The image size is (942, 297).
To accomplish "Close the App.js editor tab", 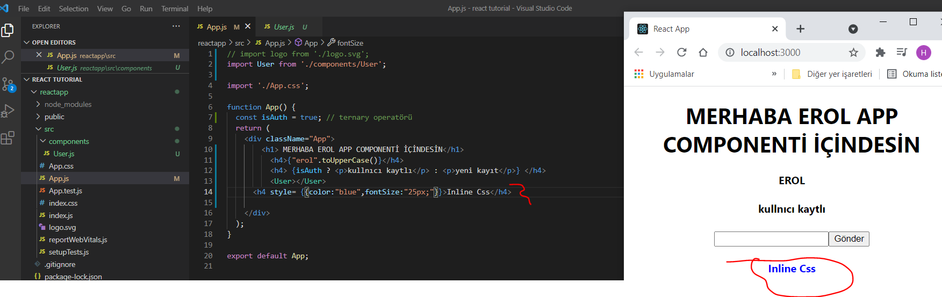I will [248, 26].
